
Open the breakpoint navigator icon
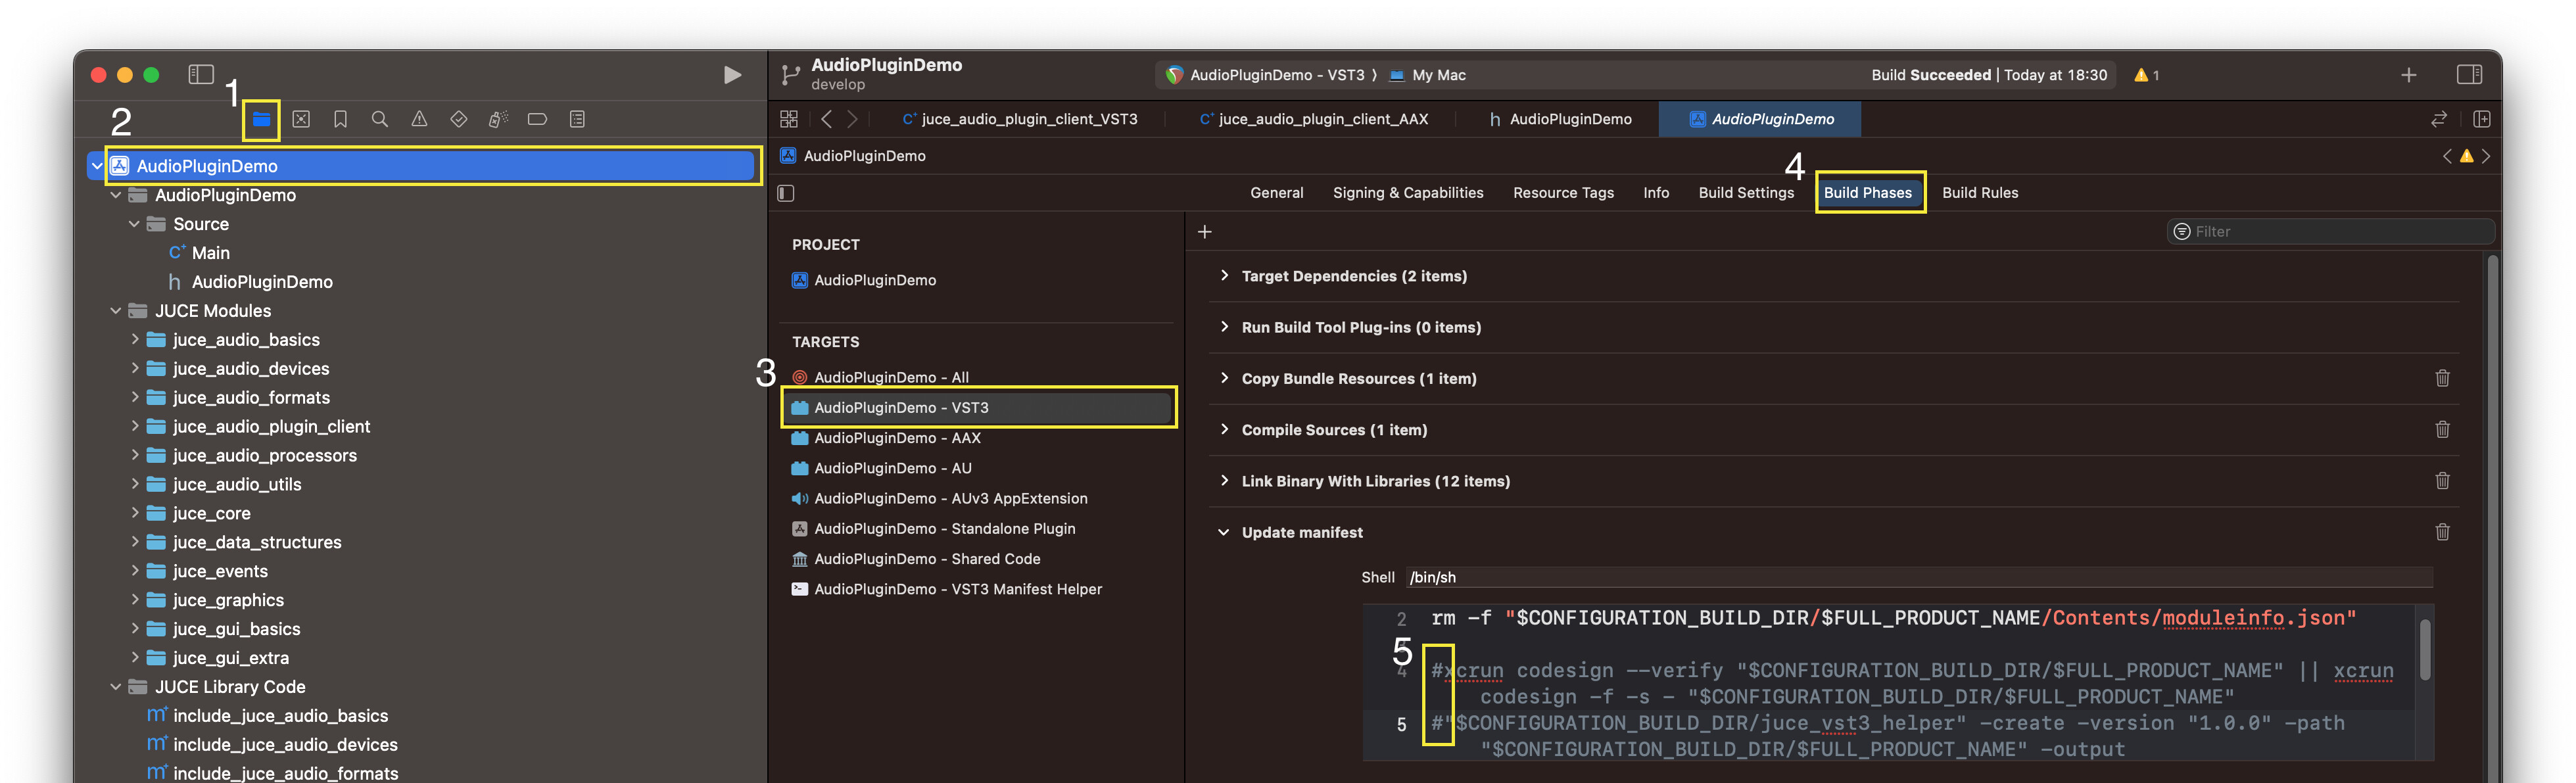[537, 119]
